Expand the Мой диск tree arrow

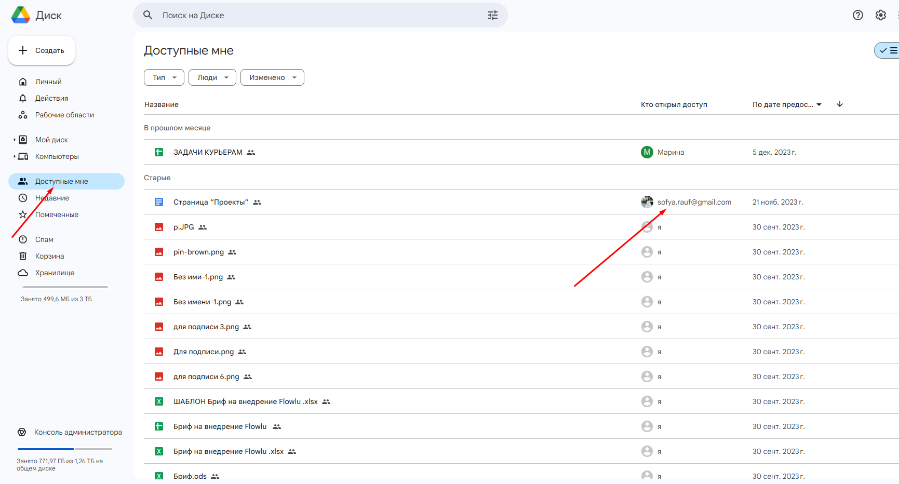coord(15,140)
